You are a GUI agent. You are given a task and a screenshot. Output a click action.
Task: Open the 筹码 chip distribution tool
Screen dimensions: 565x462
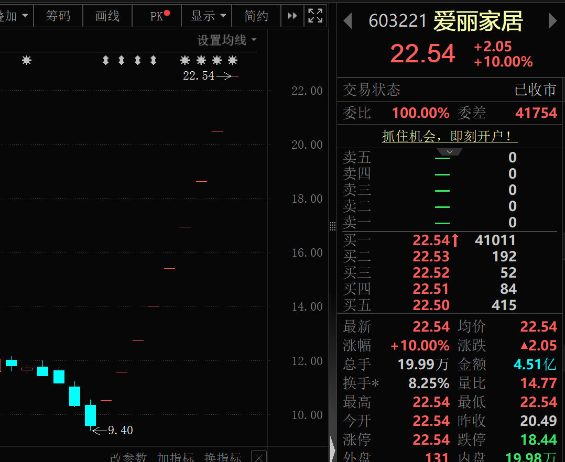tap(58, 16)
